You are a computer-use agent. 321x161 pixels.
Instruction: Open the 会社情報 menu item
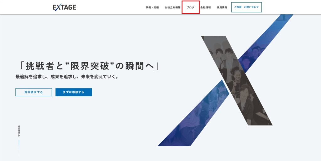[x=206, y=7]
